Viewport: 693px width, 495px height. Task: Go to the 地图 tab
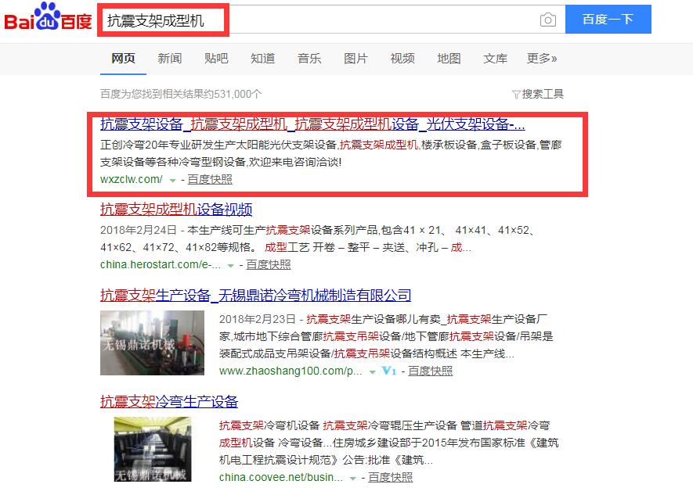pos(449,59)
